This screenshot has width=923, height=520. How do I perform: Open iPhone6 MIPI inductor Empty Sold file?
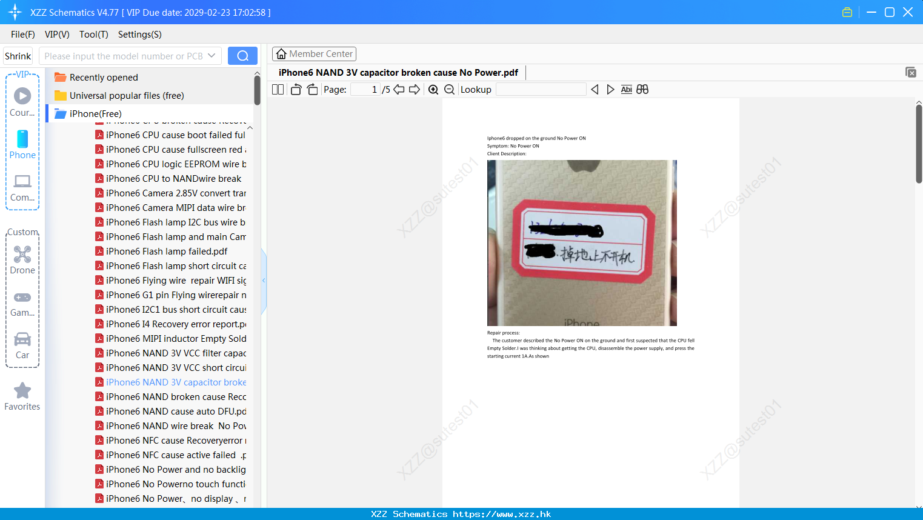coord(176,339)
